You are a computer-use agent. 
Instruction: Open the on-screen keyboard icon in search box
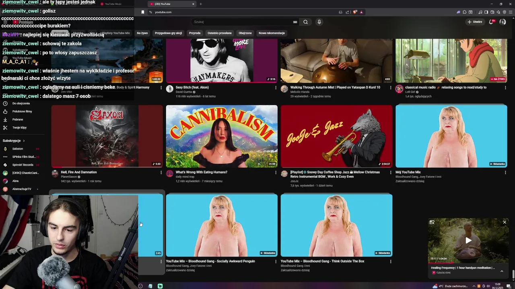point(295,22)
